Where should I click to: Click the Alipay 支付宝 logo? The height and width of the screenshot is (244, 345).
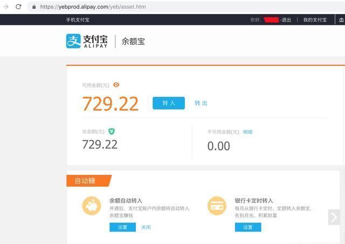pos(87,41)
